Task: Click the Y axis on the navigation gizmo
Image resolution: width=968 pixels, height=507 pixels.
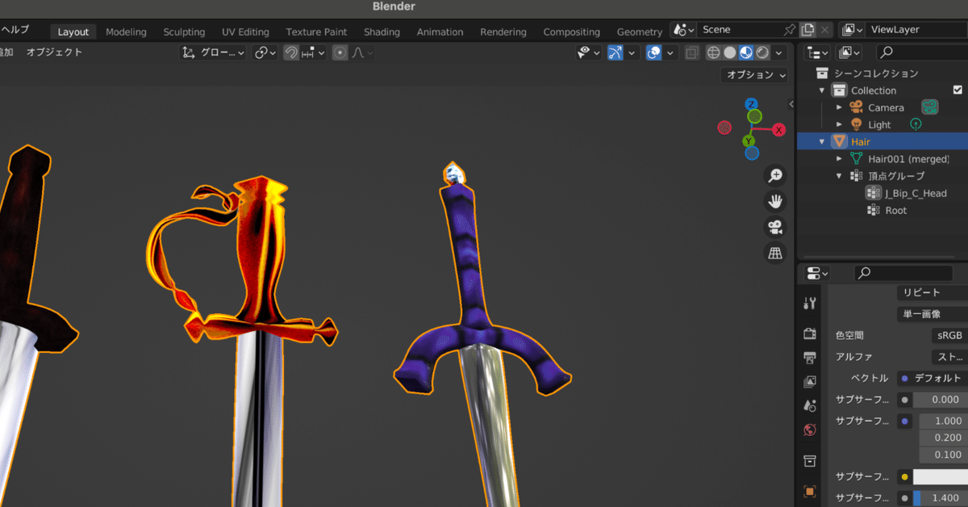Action: [x=749, y=141]
